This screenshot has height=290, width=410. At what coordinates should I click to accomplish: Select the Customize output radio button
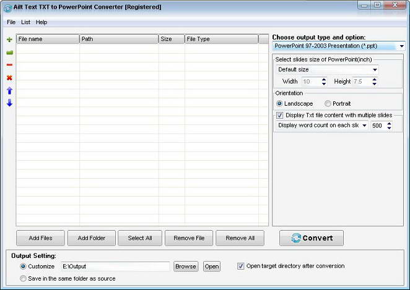[23, 267]
